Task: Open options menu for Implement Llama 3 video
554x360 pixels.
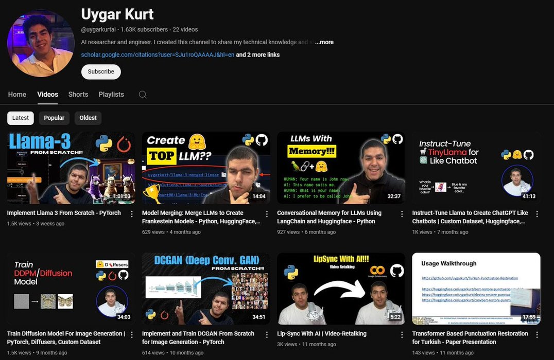Action: click(132, 214)
